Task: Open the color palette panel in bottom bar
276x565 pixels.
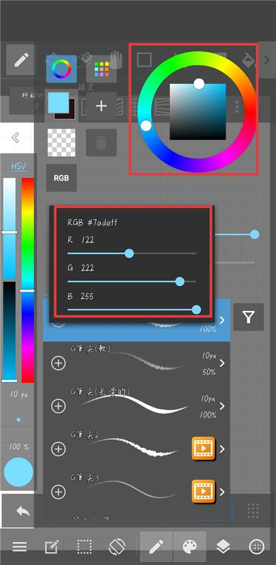Action: coord(189,547)
